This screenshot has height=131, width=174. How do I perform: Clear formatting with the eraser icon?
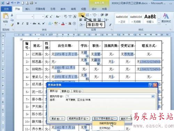[65, 16]
